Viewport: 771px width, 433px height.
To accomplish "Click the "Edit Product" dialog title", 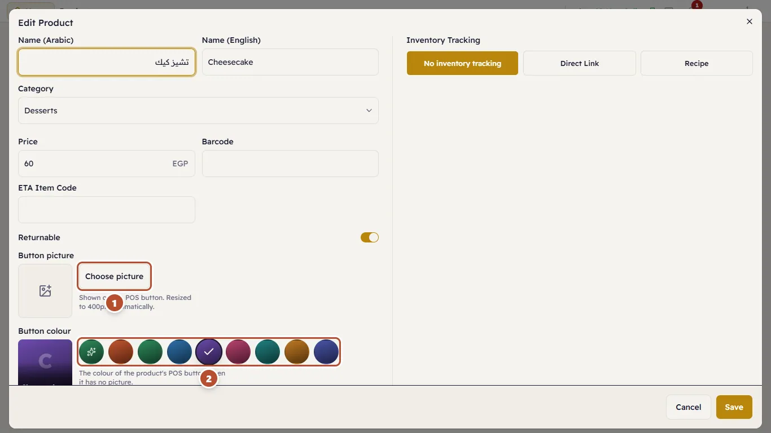I will (x=46, y=23).
